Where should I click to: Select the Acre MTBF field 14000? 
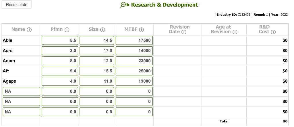click(134, 51)
